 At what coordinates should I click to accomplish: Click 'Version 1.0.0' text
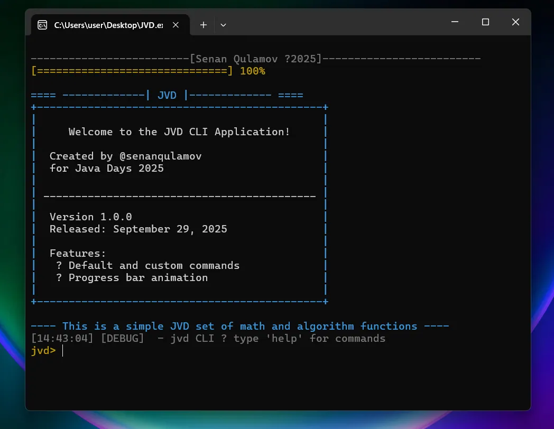point(91,217)
